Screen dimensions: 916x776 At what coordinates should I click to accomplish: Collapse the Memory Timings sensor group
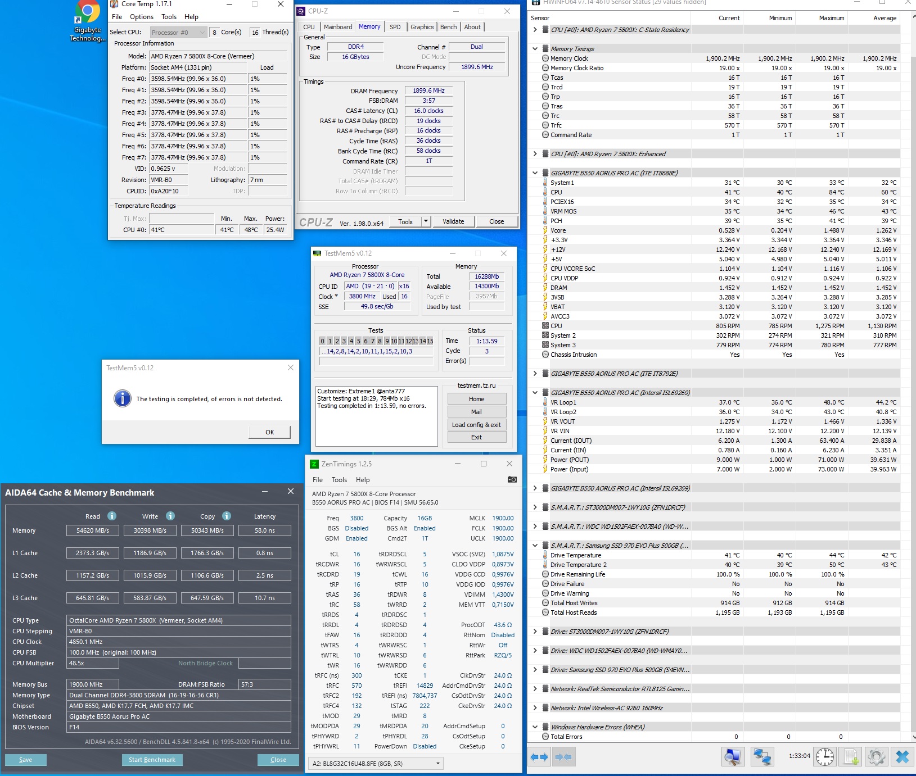(535, 49)
